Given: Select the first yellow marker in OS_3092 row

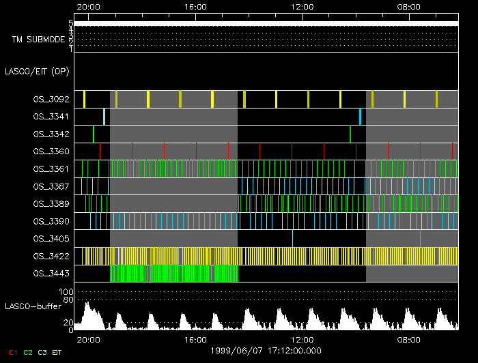Looking at the screenshot, I should pyautogui.click(x=84, y=99).
